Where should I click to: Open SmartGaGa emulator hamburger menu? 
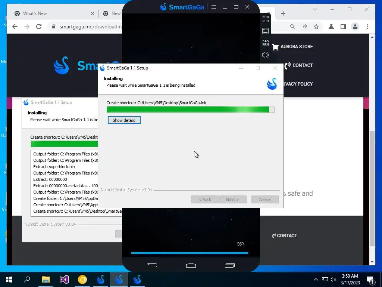tap(214, 7)
